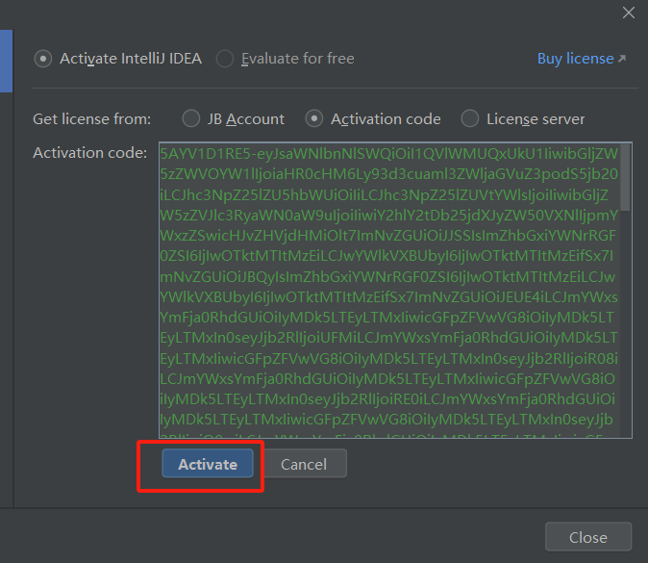Open the Buy license link
This screenshot has width=648, height=563.
[x=575, y=59]
